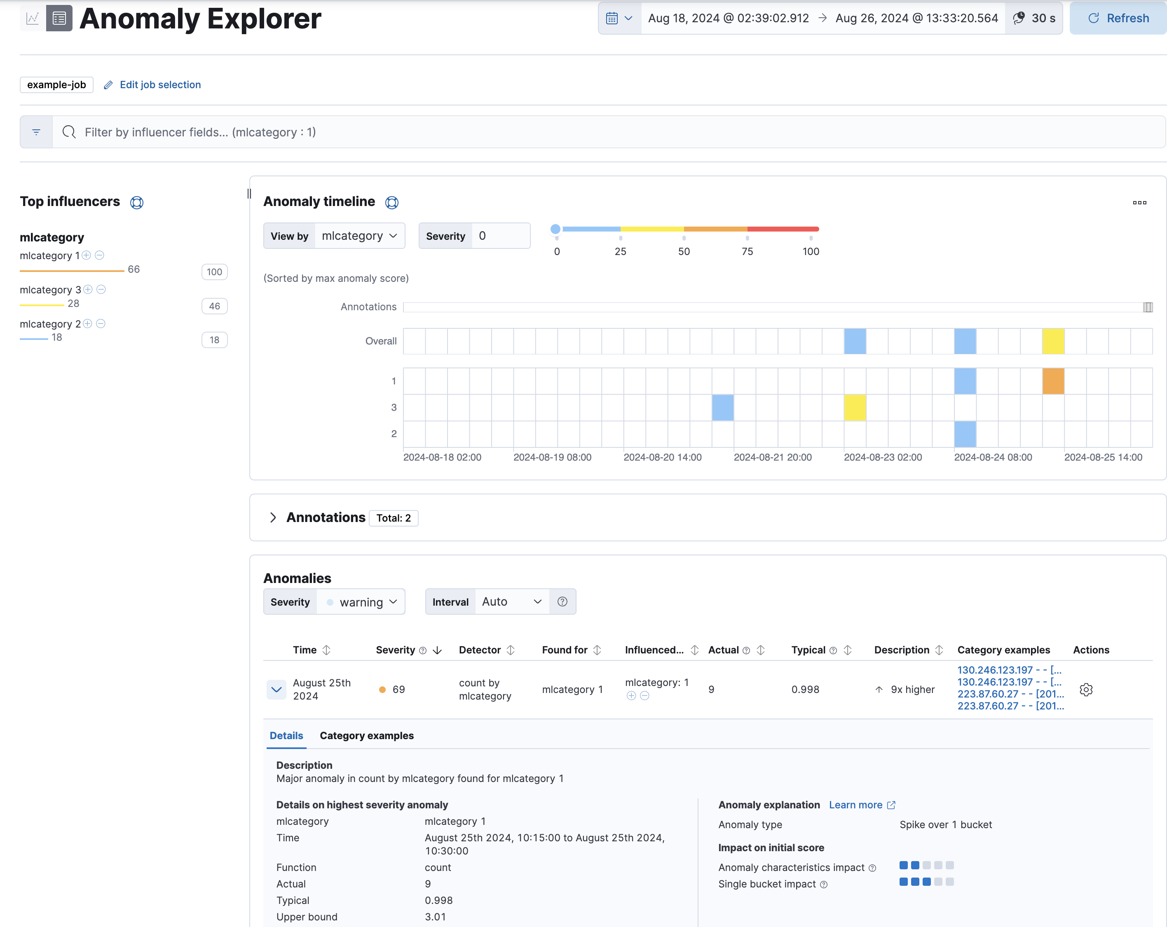Add influencer mlcategory: 1 filter in table
The image size is (1167, 927).
[x=631, y=696]
